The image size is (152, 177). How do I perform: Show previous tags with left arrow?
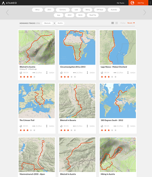tap(7, 12)
